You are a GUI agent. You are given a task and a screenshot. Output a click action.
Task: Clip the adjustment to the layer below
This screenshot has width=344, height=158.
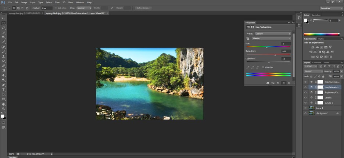tap(268, 83)
